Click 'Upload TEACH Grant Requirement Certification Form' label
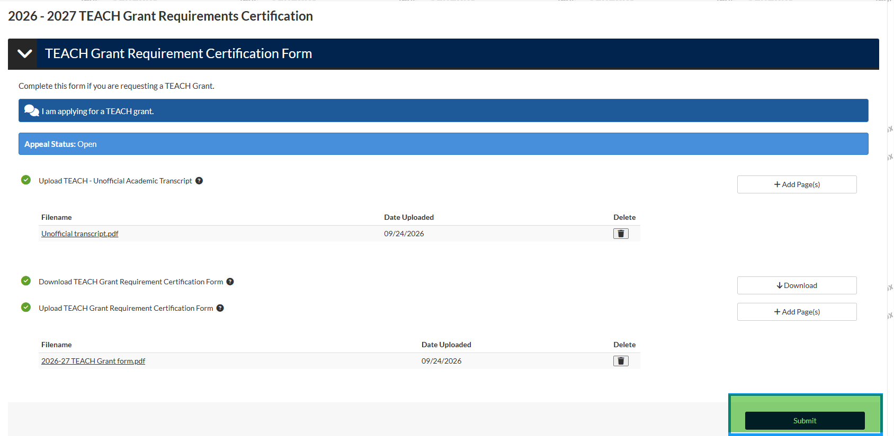 [126, 308]
